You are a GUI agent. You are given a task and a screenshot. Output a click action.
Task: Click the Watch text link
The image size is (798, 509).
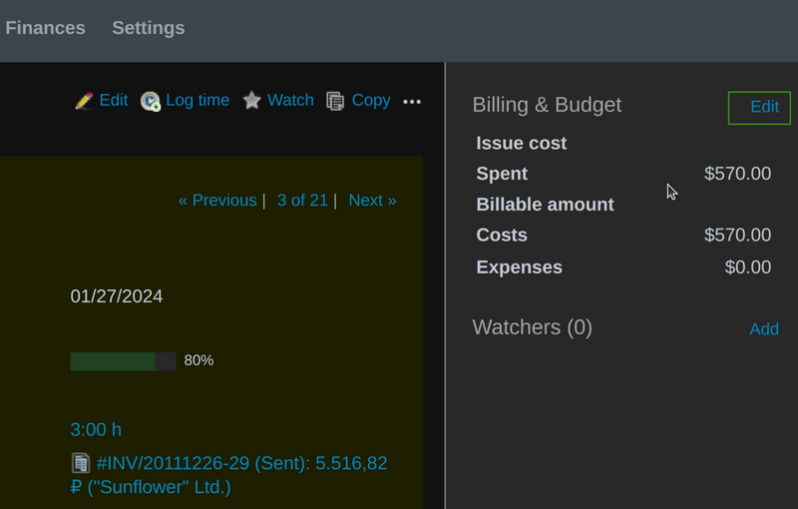(290, 100)
